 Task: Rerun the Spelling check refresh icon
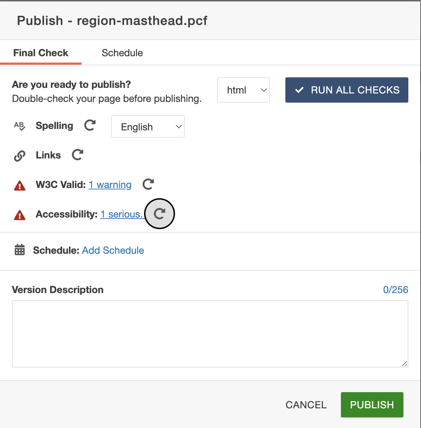click(x=90, y=125)
